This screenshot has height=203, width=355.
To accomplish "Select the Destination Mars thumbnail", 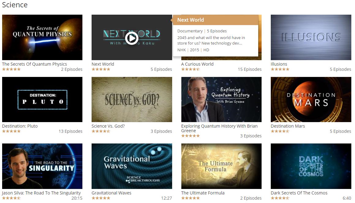I will (x=311, y=100).
